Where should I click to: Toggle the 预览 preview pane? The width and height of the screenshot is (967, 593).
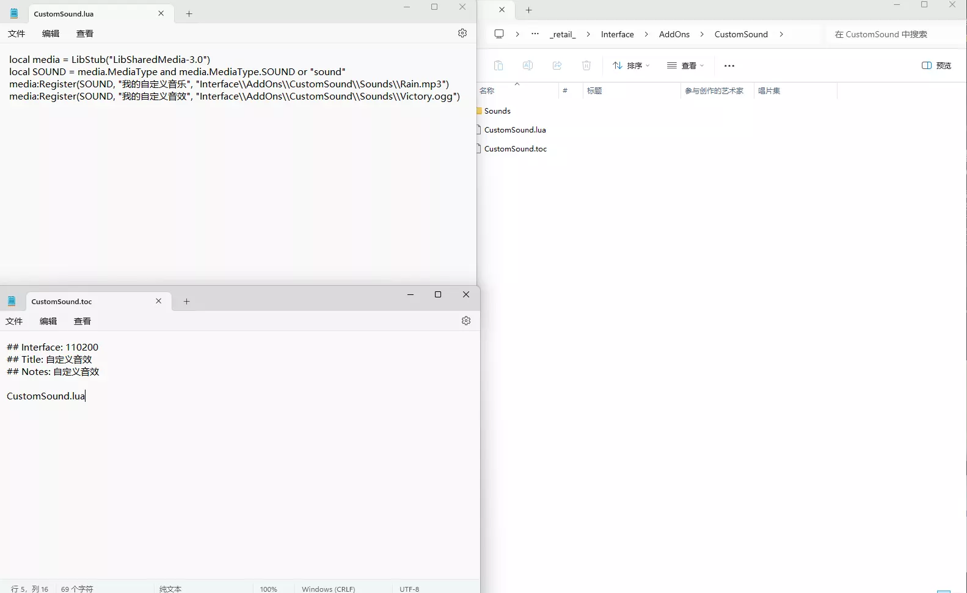click(x=936, y=65)
